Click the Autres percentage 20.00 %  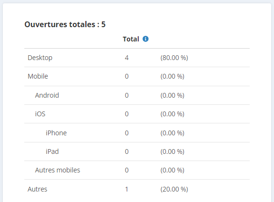[174, 189]
